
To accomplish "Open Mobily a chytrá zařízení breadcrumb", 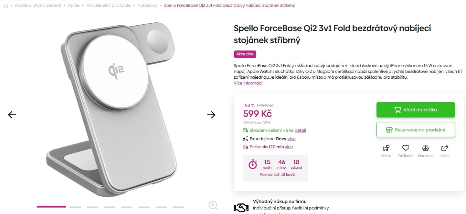I will click(x=38, y=6).
